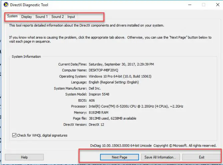The width and height of the screenshot is (223, 165).
Task: Switch to the System tab
Action: click(12, 16)
